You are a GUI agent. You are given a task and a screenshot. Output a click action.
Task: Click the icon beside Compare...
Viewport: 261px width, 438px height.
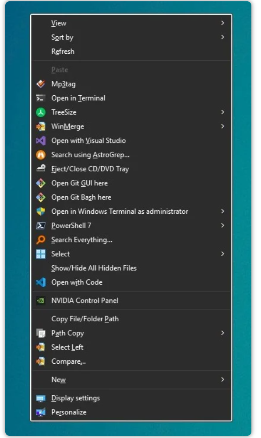pyautogui.click(x=41, y=362)
